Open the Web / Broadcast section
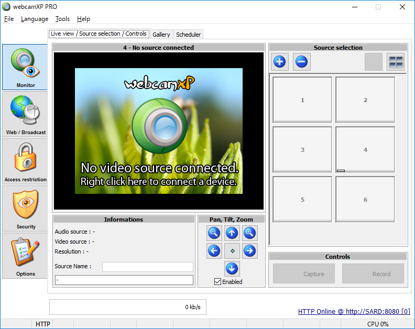The height and width of the screenshot is (329, 415). 25,114
